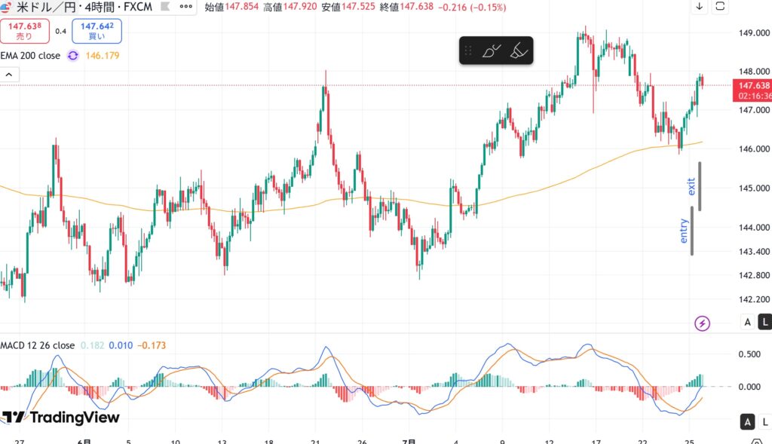Click the flag icon beside FXCM

[x=166, y=6]
